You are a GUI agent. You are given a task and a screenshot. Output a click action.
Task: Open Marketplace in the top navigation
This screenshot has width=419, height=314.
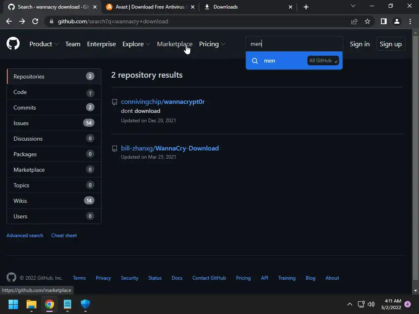click(x=175, y=44)
